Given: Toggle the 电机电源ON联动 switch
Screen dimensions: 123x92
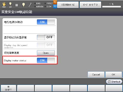Looking at the screenshot, I should (x=46, y=22).
